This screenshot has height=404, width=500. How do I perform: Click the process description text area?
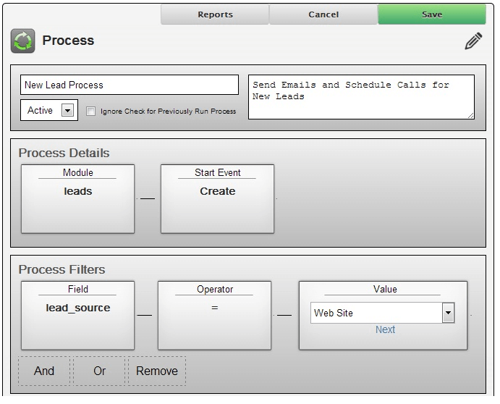point(361,97)
